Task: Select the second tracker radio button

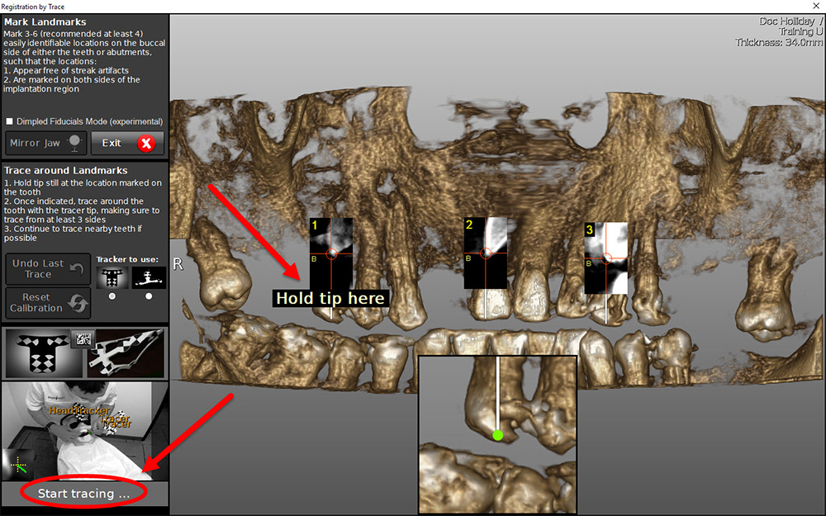Action: point(149,296)
